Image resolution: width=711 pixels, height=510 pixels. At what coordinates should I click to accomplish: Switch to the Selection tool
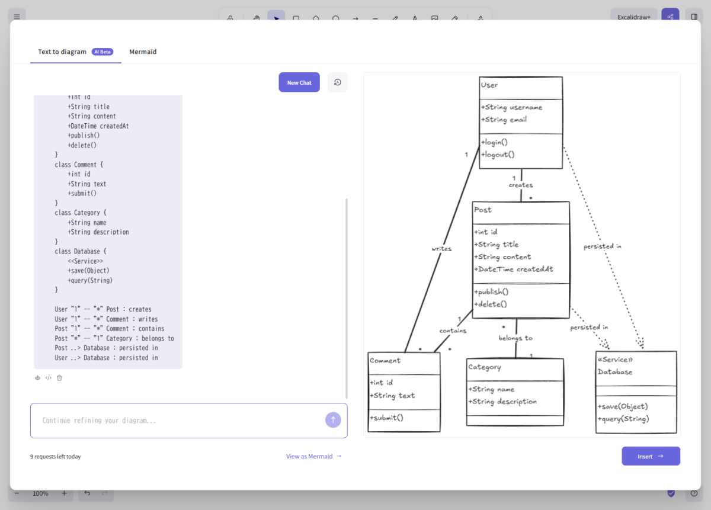(x=276, y=18)
